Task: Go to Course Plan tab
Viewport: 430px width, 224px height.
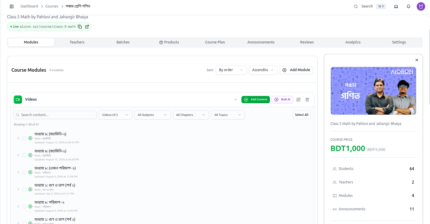Action: 215,42
